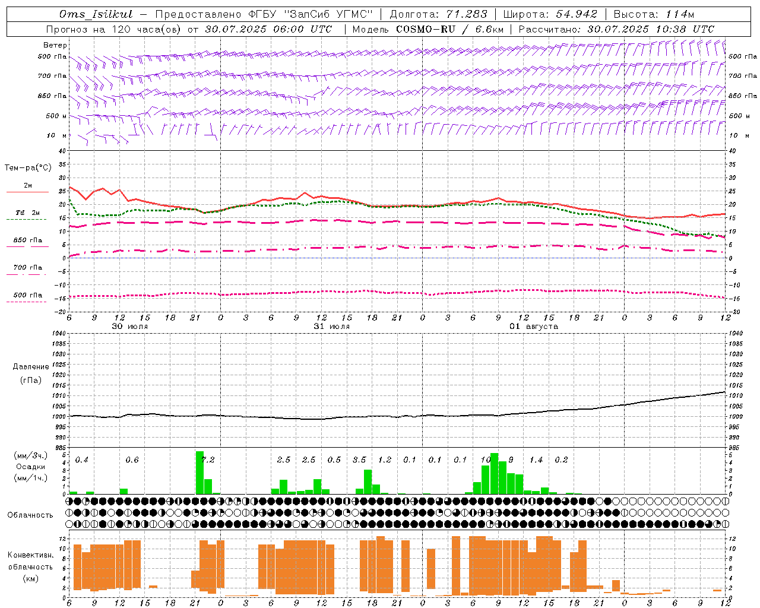Viewport: 760px width, 608px height.
Task: Click the station name Oms_Isilkul
Action: [x=96, y=14]
